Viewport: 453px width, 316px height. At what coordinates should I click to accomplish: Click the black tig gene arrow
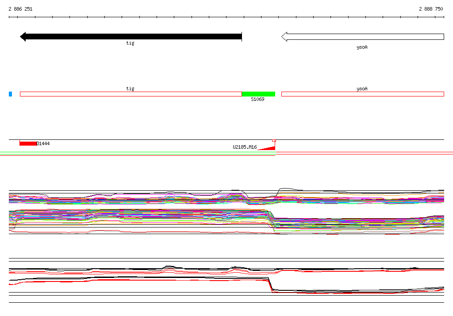tap(131, 37)
